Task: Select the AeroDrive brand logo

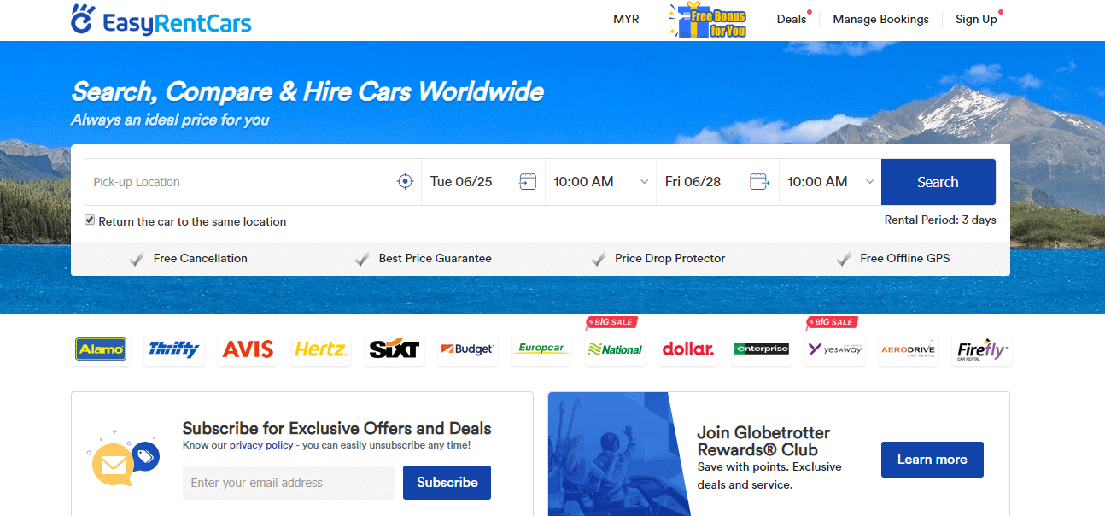Action: coord(909,349)
